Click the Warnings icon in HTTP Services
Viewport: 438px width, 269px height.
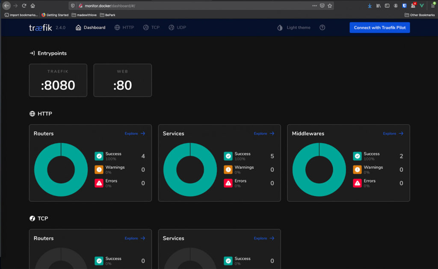[x=228, y=169]
